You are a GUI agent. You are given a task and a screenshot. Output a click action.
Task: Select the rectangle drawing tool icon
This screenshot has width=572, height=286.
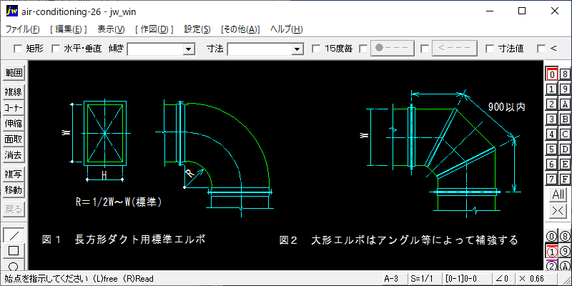[x=14, y=250]
